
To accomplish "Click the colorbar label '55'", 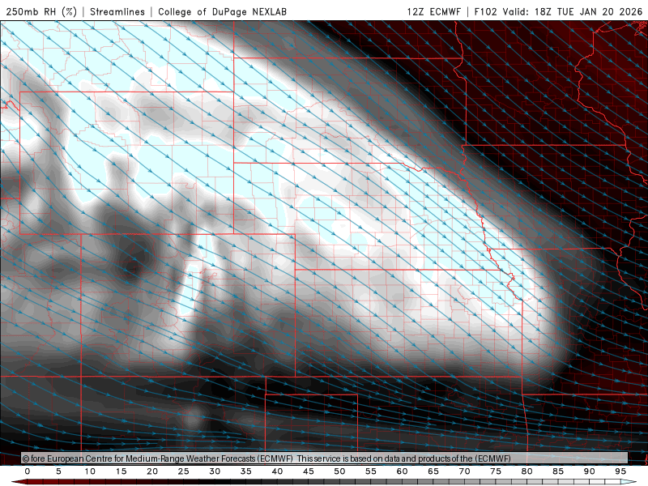I will click(371, 471).
